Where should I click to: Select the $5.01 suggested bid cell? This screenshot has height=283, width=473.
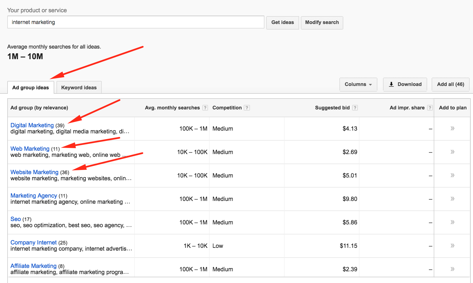(322, 176)
